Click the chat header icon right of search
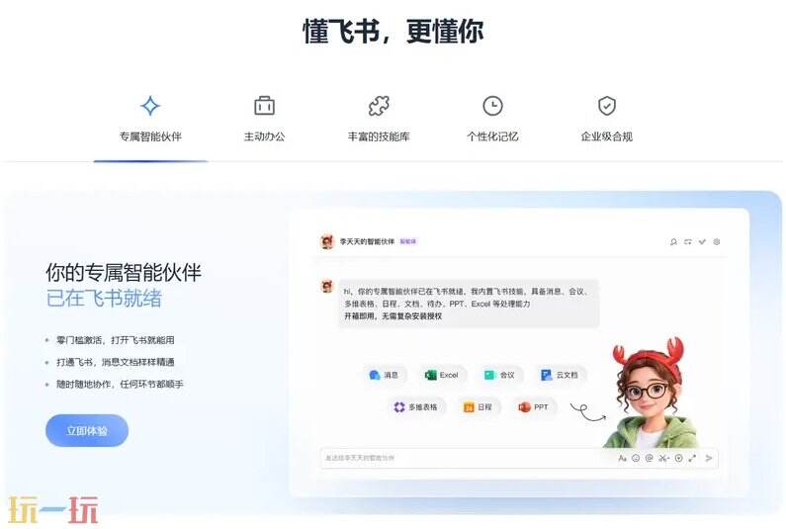This screenshot has height=529, width=786. [x=688, y=241]
